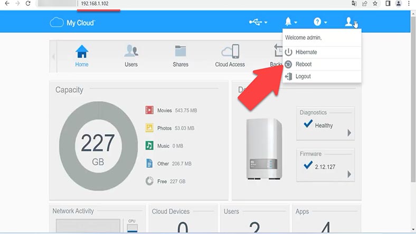Click the CPU usage meter
The image size is (416, 234).
pyautogui.click(x=132, y=228)
